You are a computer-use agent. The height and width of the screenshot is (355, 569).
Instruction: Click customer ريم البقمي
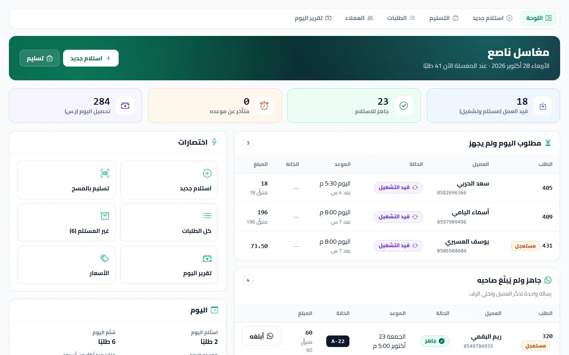tap(486, 336)
